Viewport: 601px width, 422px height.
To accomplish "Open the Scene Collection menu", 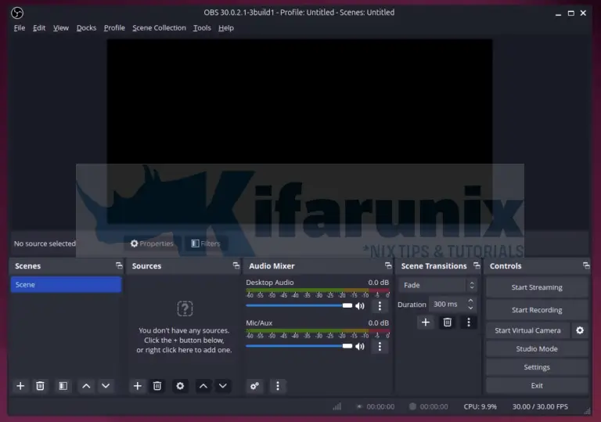I will tap(159, 27).
